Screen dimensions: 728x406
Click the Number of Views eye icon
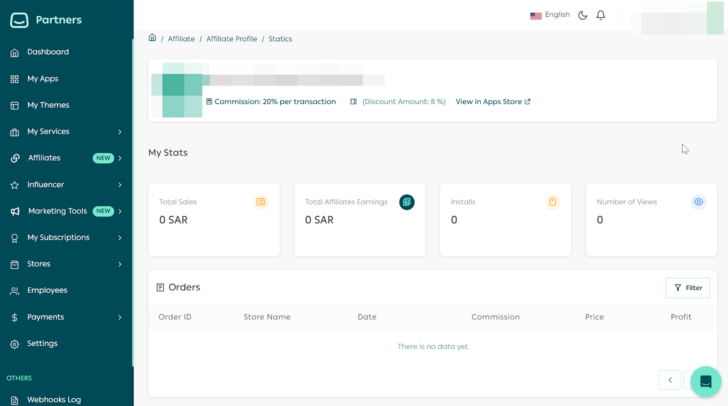pos(698,202)
